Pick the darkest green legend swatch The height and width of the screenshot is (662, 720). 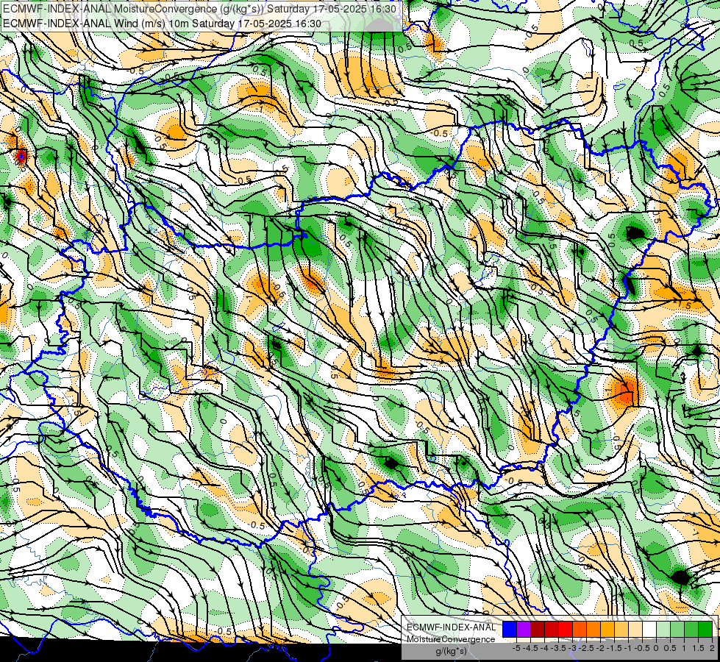(x=705, y=629)
